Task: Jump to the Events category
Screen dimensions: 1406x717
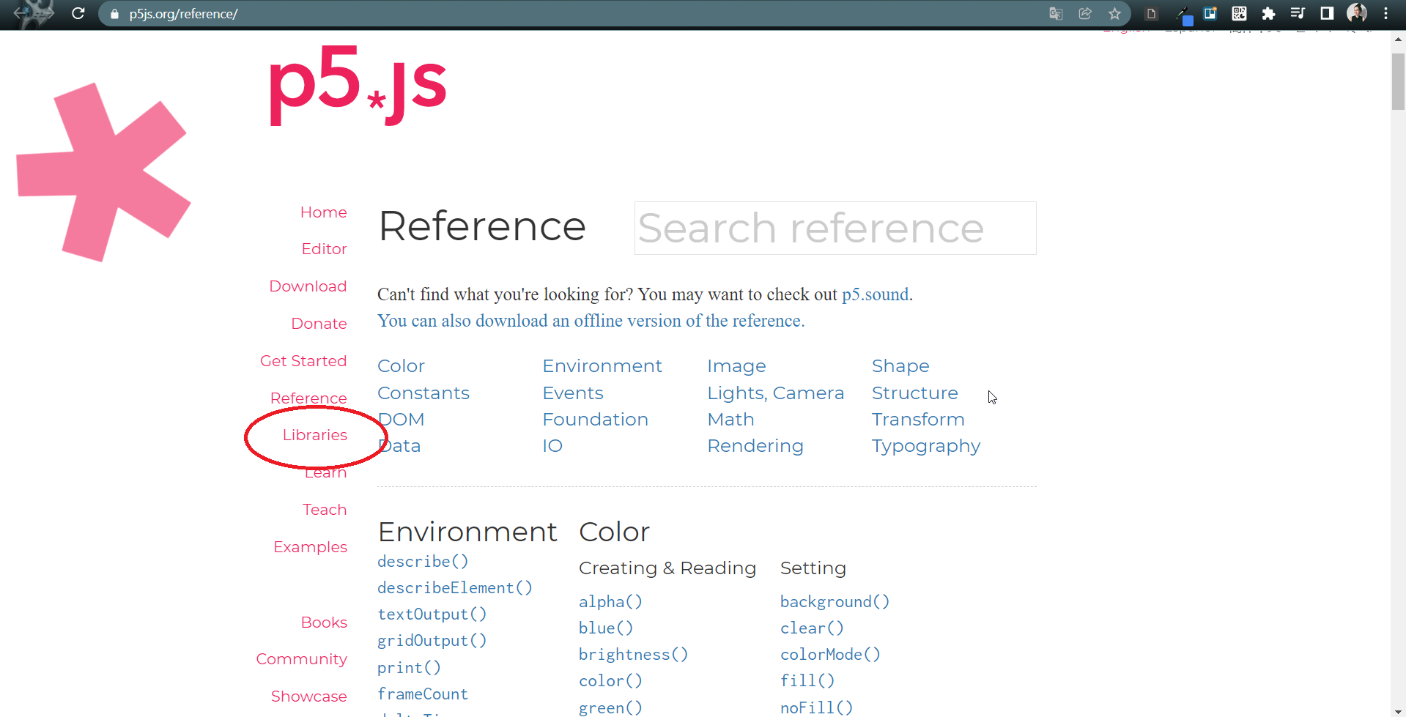Action: click(x=573, y=393)
